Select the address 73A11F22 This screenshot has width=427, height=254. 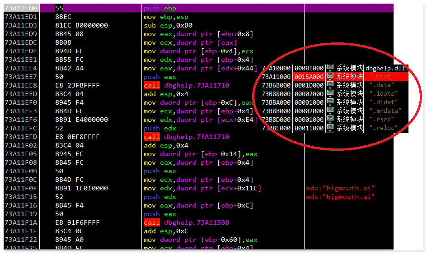[x=21, y=240]
